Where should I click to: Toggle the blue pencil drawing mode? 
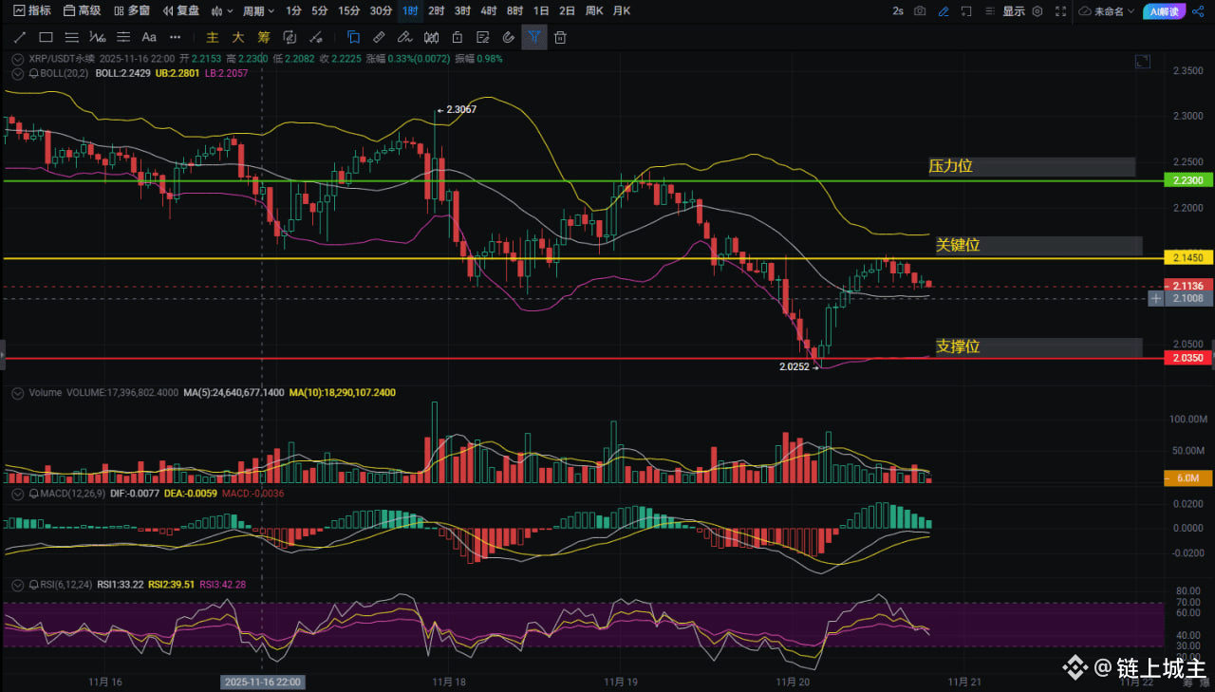tap(944, 11)
